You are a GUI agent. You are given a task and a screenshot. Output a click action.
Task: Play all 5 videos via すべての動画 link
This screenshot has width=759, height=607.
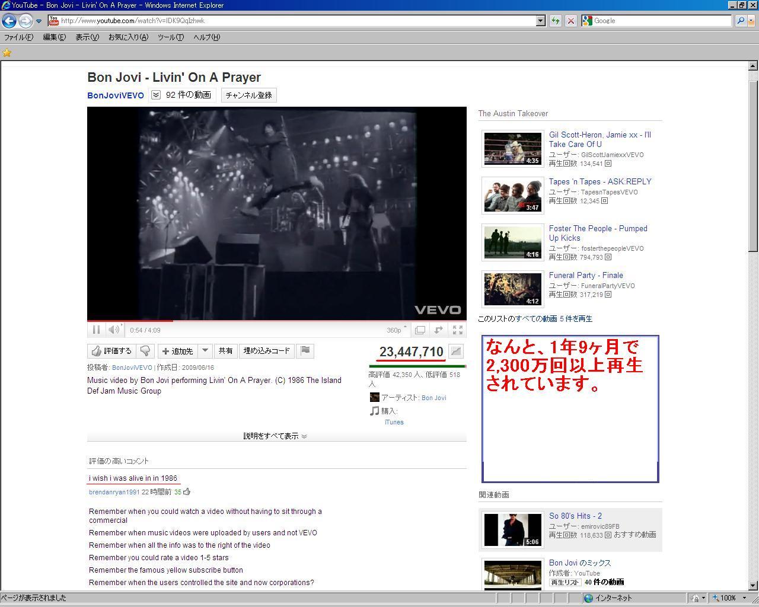554,319
